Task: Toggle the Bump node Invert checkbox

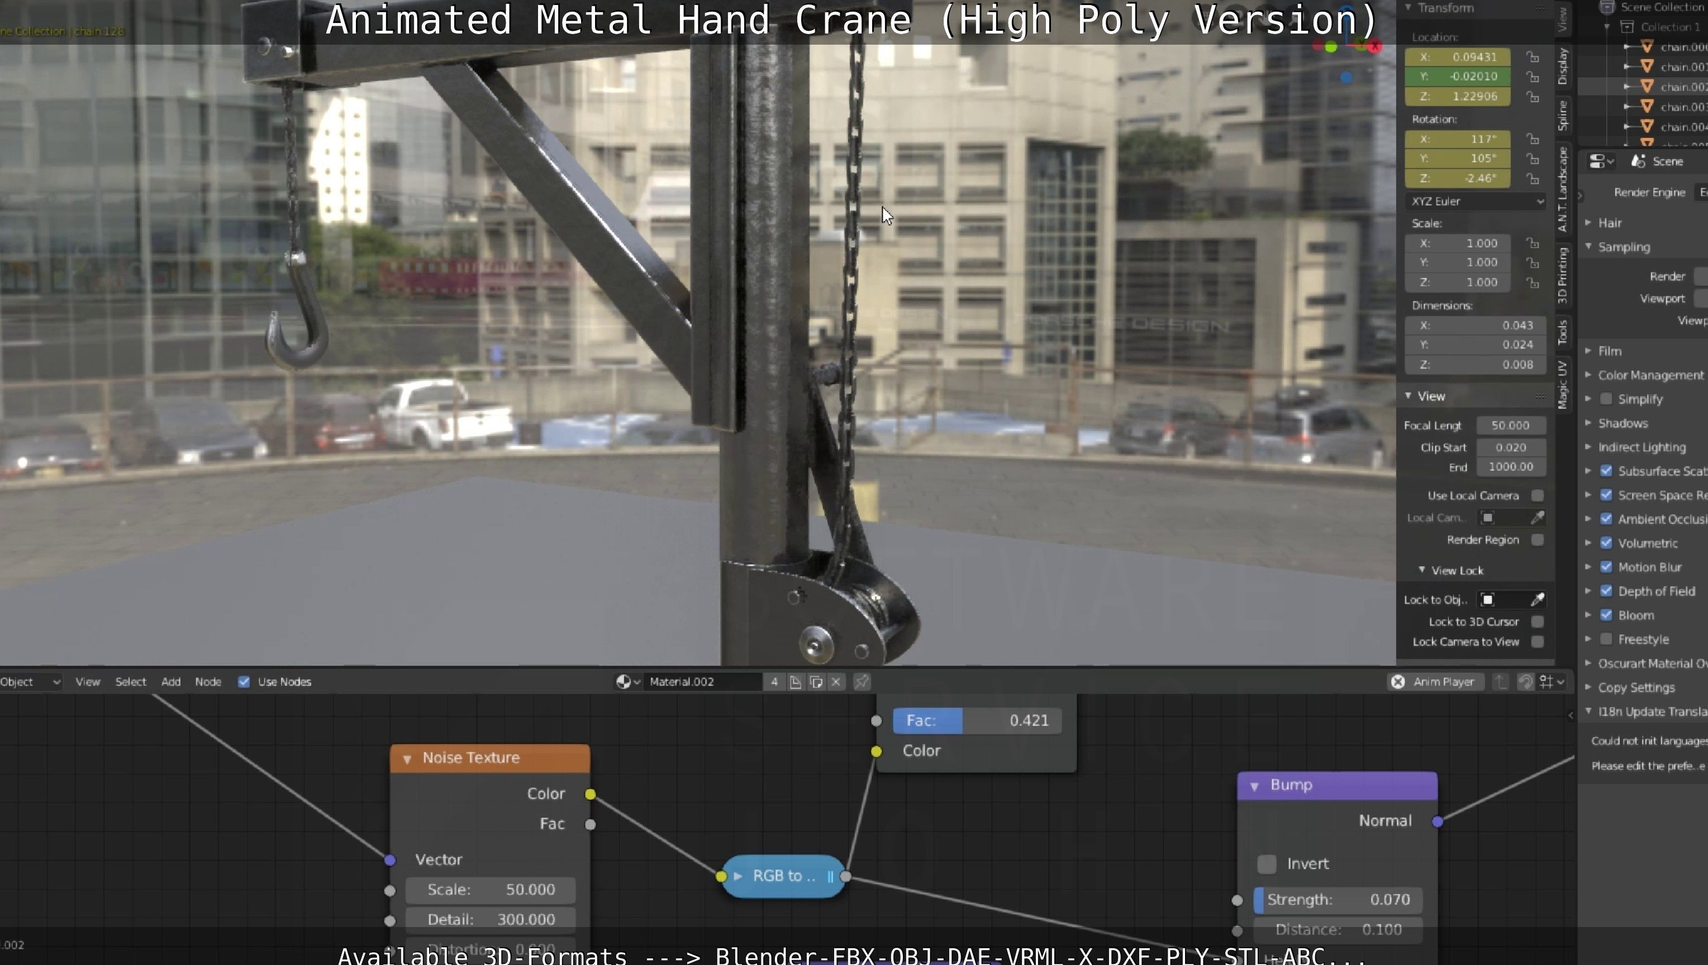Action: coord(1267,864)
